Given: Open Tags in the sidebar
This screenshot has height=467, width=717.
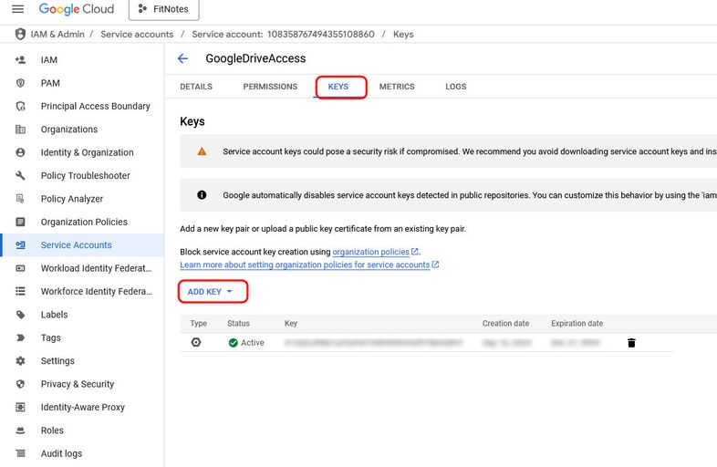Looking at the screenshot, I should 50,337.
